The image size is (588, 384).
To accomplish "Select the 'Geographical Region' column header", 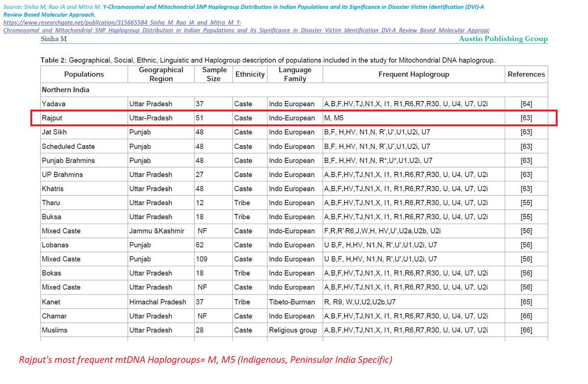I will point(161,74).
